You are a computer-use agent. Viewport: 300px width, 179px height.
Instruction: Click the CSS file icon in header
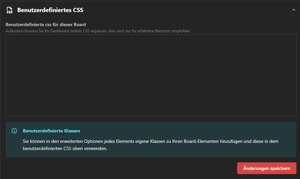[x=10, y=10]
